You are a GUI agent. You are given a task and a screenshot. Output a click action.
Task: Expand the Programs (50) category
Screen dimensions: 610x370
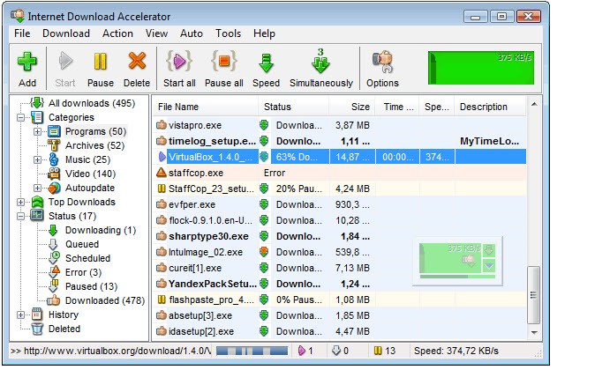(37, 131)
